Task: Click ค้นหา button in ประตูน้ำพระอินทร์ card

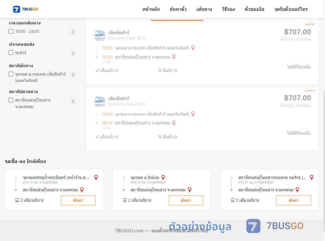Action: pos(78,200)
